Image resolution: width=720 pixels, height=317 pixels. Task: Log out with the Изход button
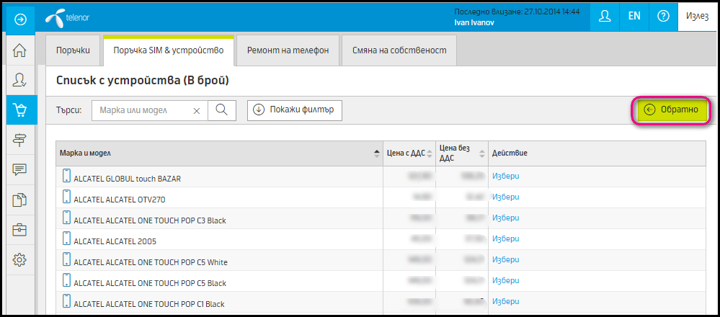click(697, 17)
